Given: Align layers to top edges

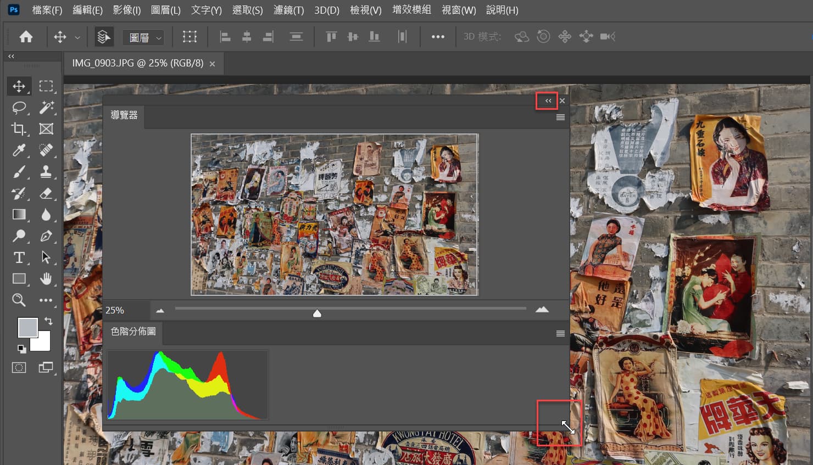Looking at the screenshot, I should click(331, 37).
